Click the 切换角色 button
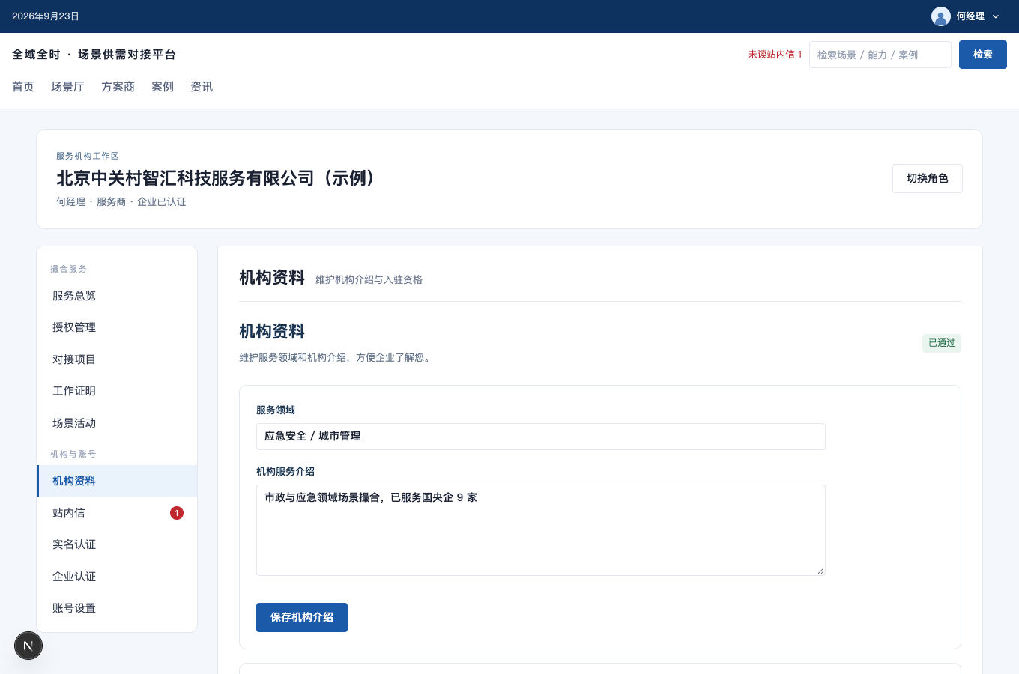This screenshot has width=1019, height=674. (928, 179)
